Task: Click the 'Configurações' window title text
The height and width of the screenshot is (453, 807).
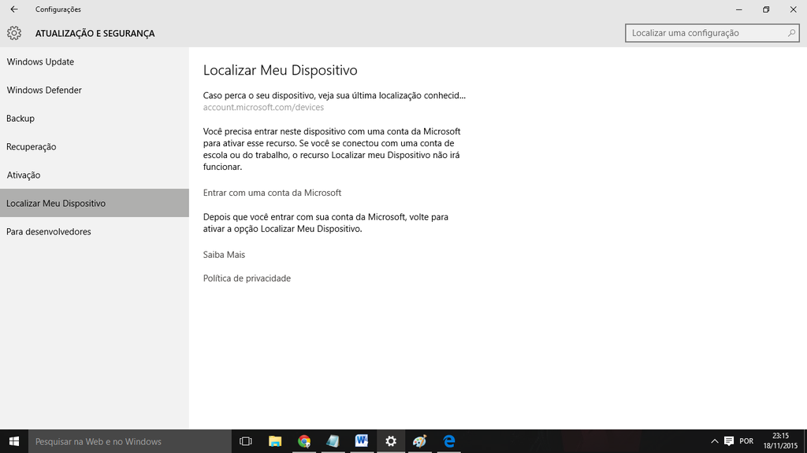Action: click(58, 9)
